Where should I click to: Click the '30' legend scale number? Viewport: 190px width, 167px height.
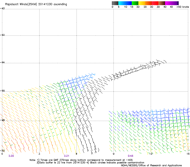(151, 7)
